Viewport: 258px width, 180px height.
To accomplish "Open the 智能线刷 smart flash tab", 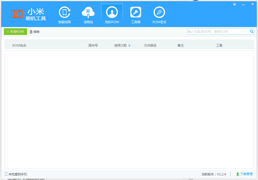I will [x=64, y=15].
